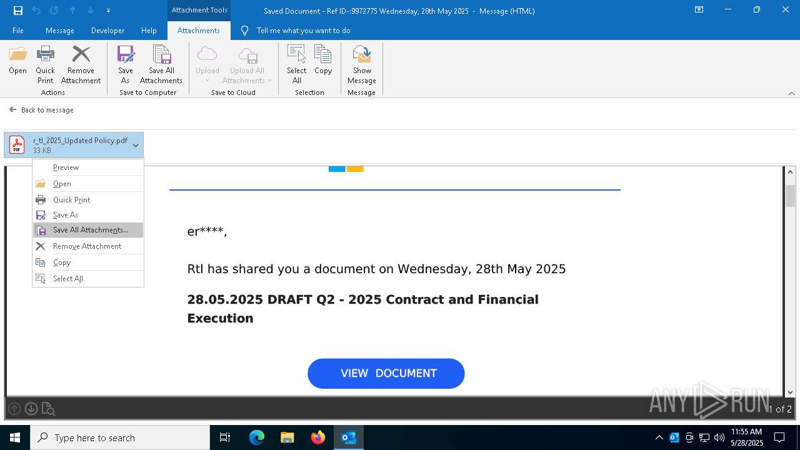Image resolution: width=800 pixels, height=450 pixels.
Task: Click the vertical scrollbar thumb in the preview
Action: 791,196
